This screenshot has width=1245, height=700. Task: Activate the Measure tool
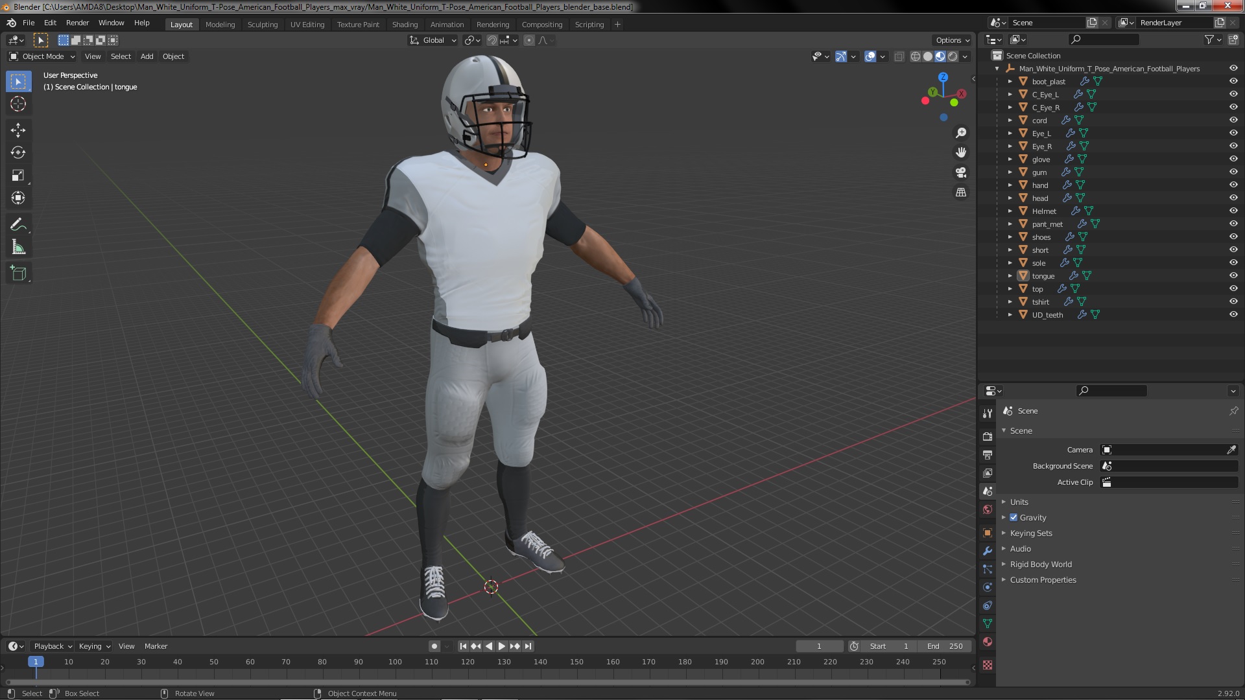pyautogui.click(x=18, y=248)
